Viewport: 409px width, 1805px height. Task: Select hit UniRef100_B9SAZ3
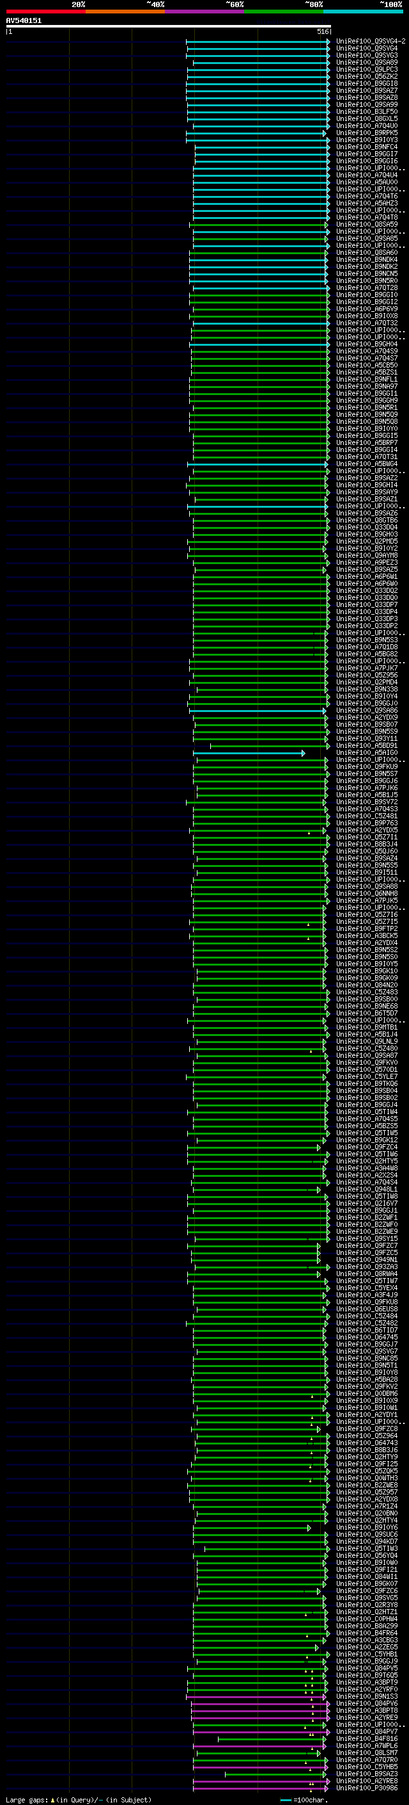coord(367,1774)
